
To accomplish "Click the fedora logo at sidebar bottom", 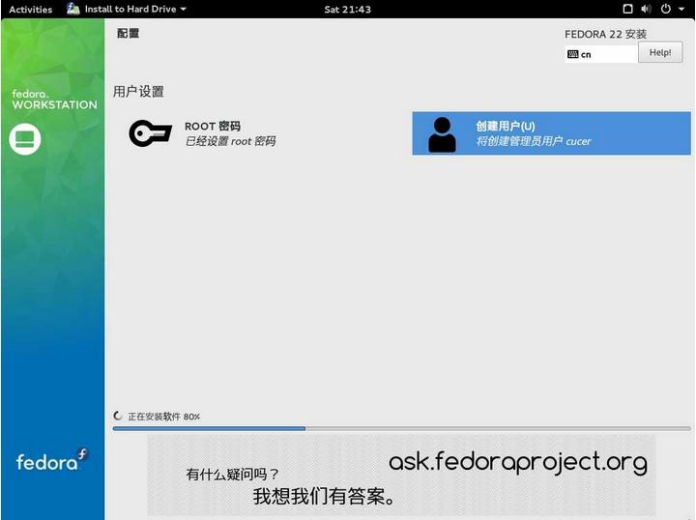I will click(x=51, y=460).
